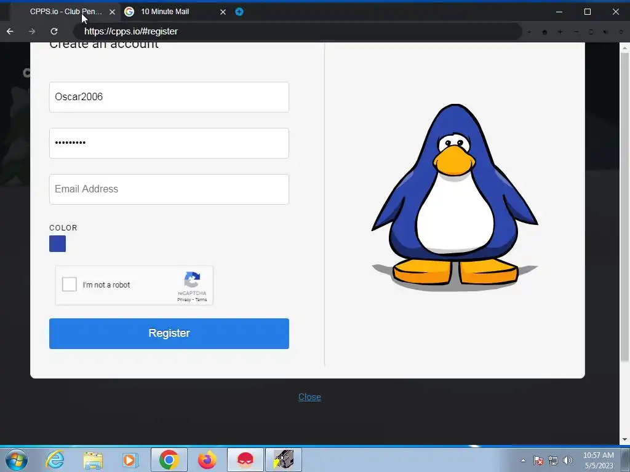
Task: Open the reCAPTCHA Privacy link
Action: click(184, 299)
